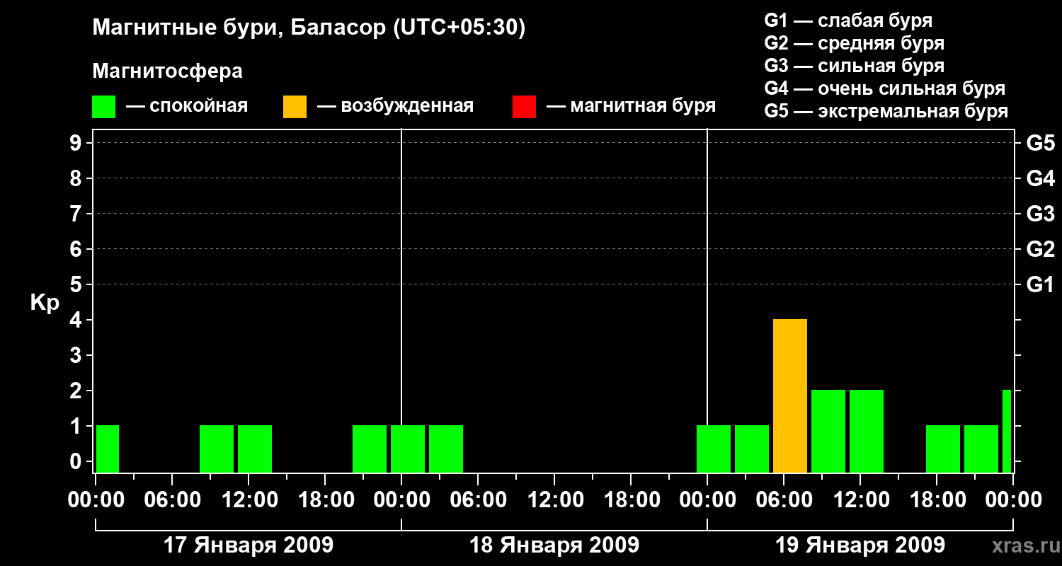This screenshot has height=566, width=1062.
Task: Click the chart title 'Магнитные бури, Баласор'
Action: (309, 28)
